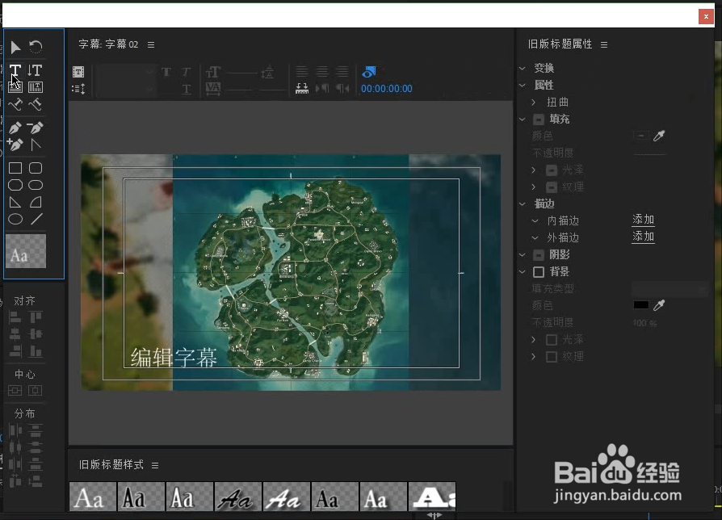Screen dimensions: 722x520
Task: Click New Title Based on Current icon
Action: pyautogui.click(x=78, y=72)
